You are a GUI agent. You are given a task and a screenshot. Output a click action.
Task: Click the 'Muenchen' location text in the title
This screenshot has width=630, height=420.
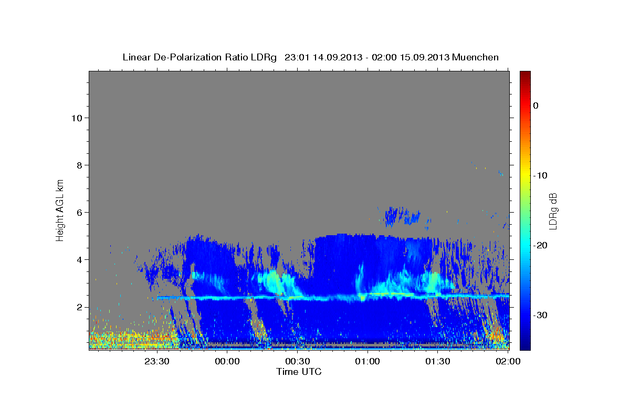476,57
